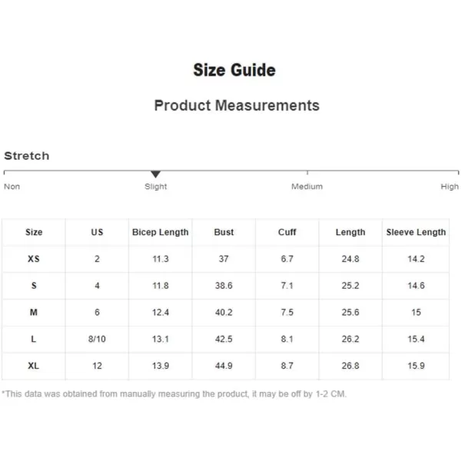Click the Cuff column header

coord(287,232)
